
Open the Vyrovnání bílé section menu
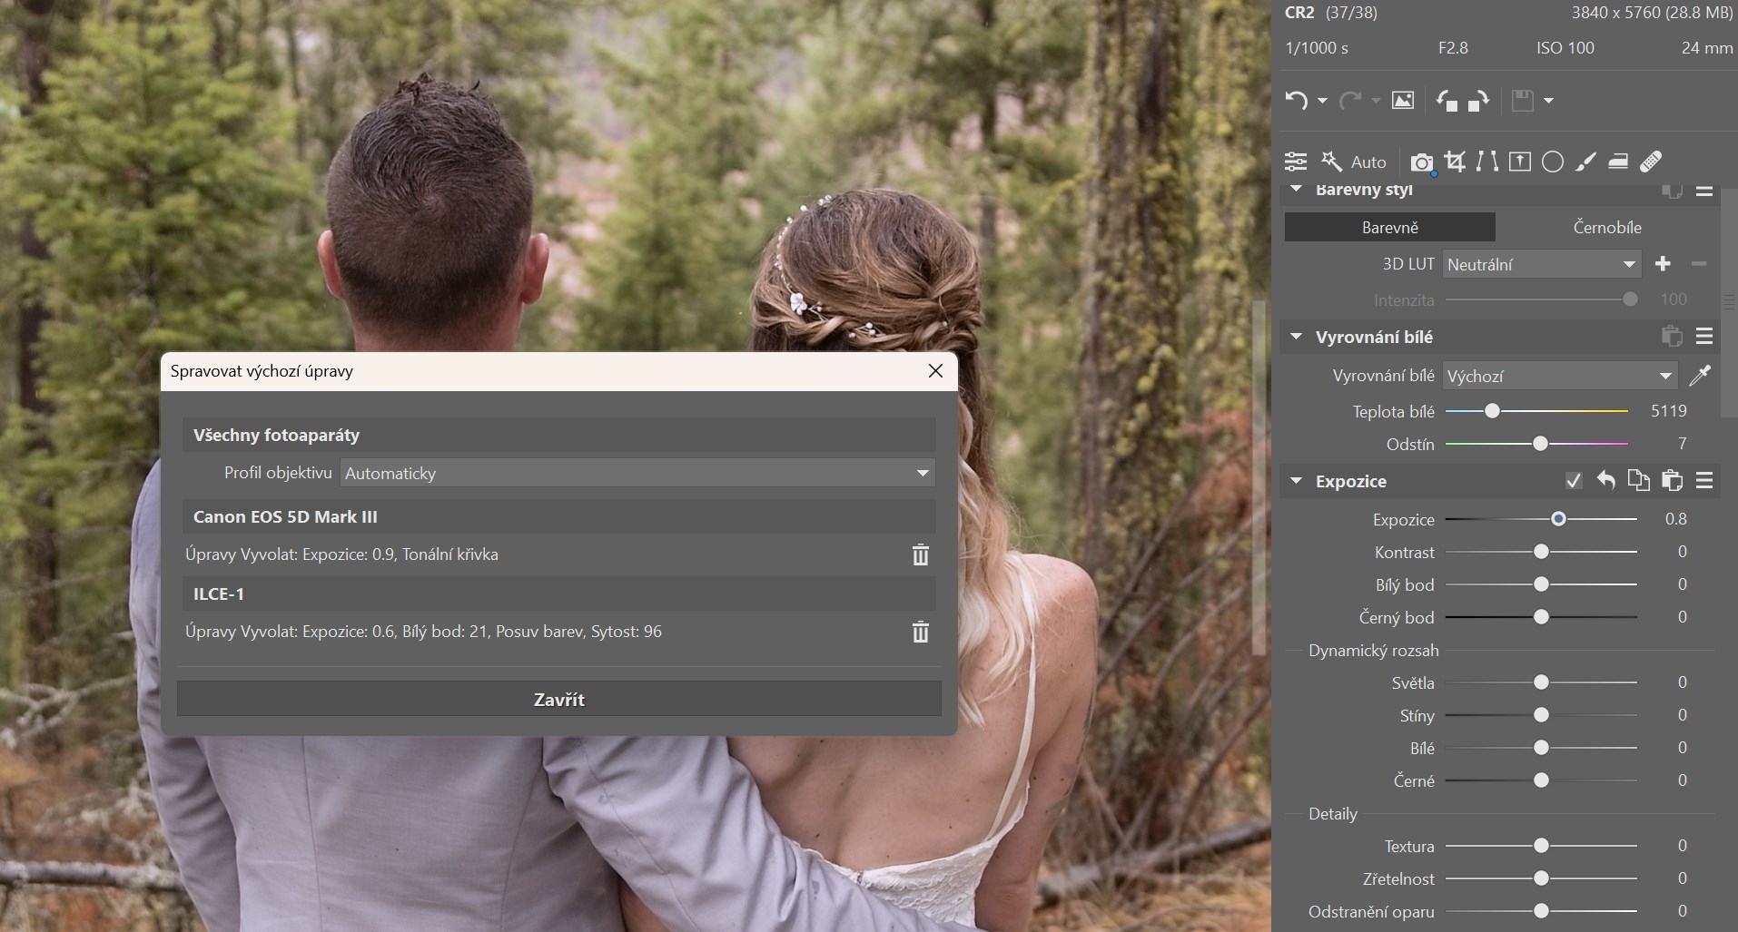[1704, 337]
